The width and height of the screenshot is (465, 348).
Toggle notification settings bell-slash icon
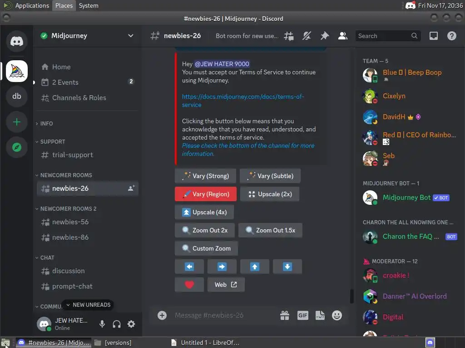pyautogui.click(x=307, y=36)
